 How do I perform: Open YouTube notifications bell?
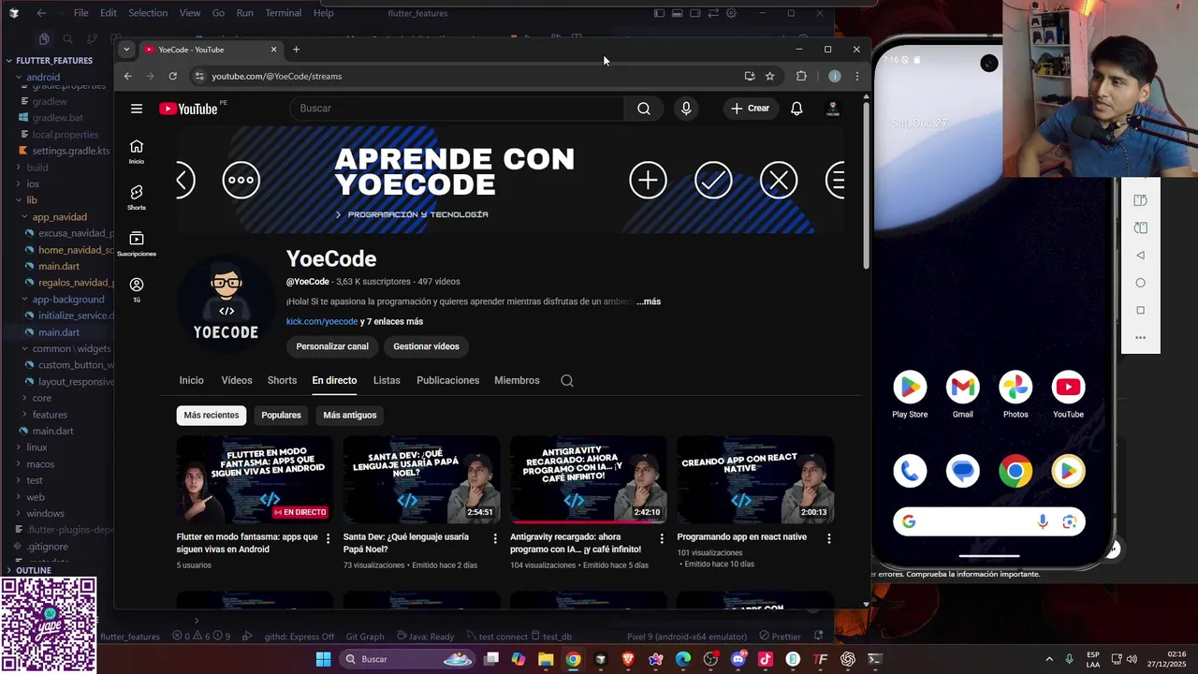[x=796, y=109]
